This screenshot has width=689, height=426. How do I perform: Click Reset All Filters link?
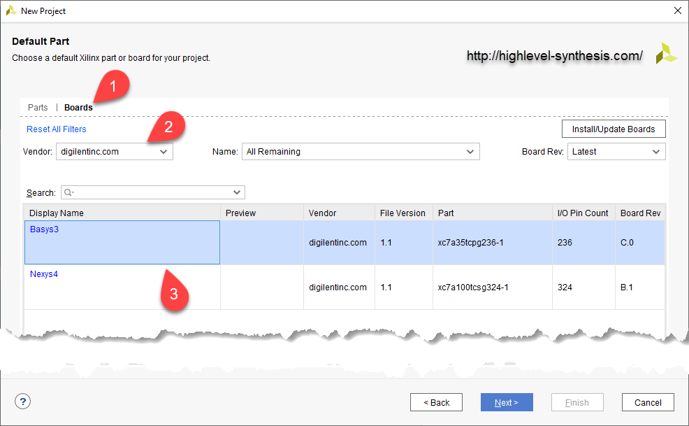pyautogui.click(x=57, y=129)
